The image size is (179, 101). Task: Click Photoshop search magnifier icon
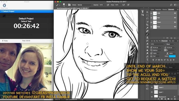[x=171, y=5]
